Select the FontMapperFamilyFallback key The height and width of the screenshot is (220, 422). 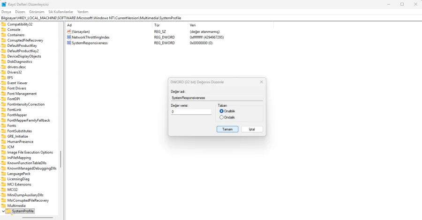pos(29,120)
